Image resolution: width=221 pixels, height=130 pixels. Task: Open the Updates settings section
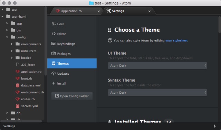[72, 73]
